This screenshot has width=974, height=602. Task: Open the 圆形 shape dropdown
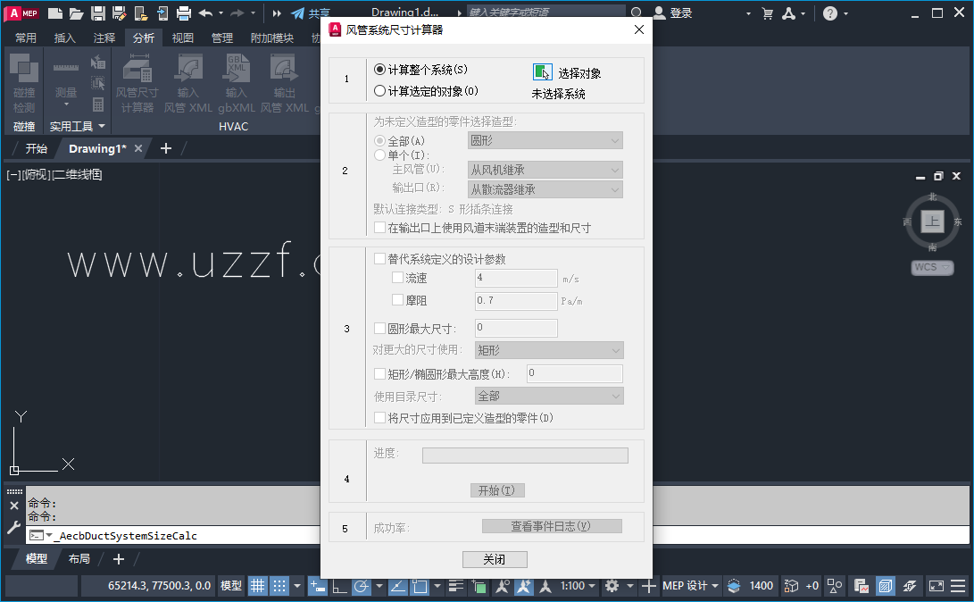coord(545,140)
